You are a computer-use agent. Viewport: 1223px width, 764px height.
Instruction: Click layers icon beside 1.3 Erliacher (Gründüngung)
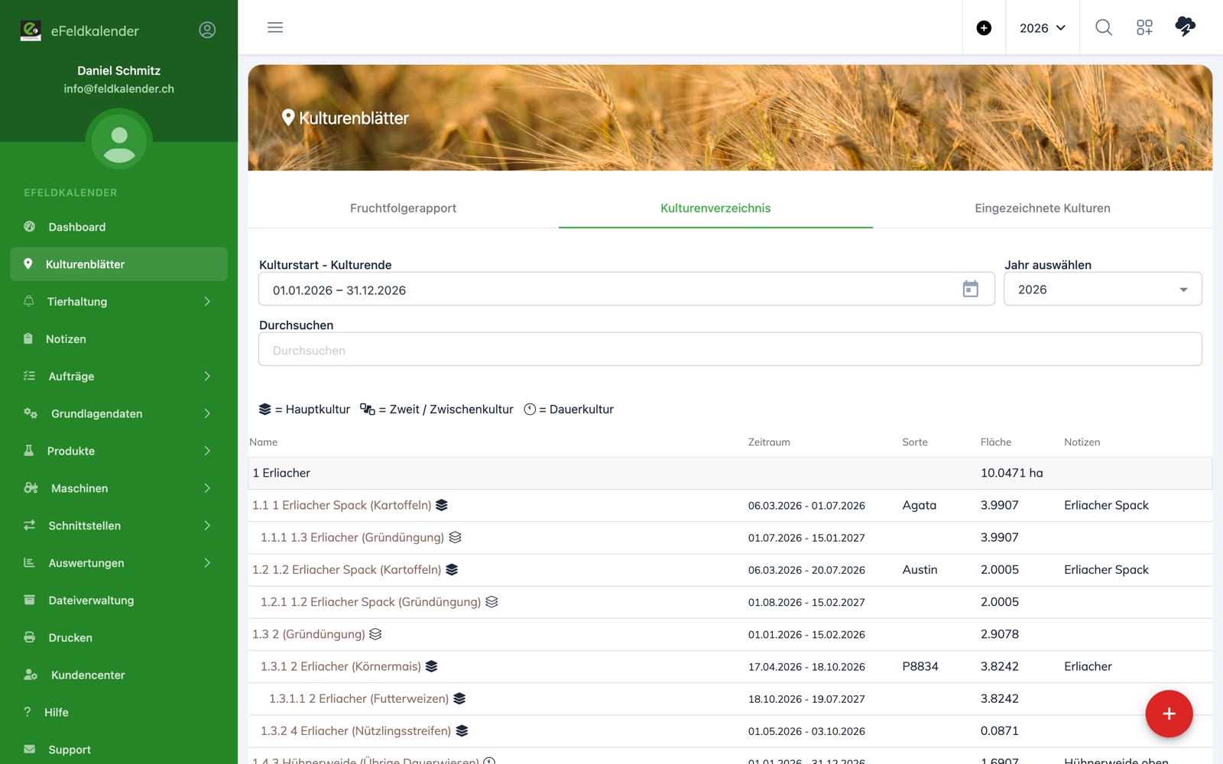(455, 537)
